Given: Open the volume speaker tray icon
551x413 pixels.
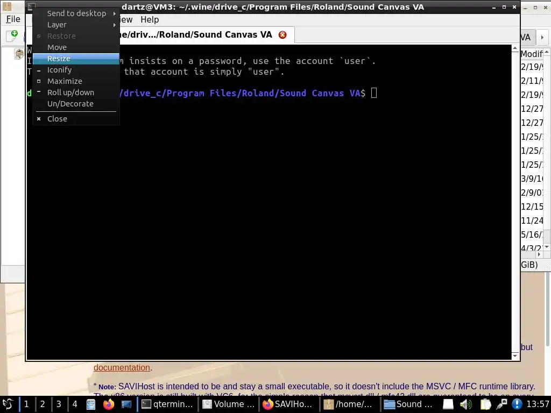Looking at the screenshot, I should point(465,404).
